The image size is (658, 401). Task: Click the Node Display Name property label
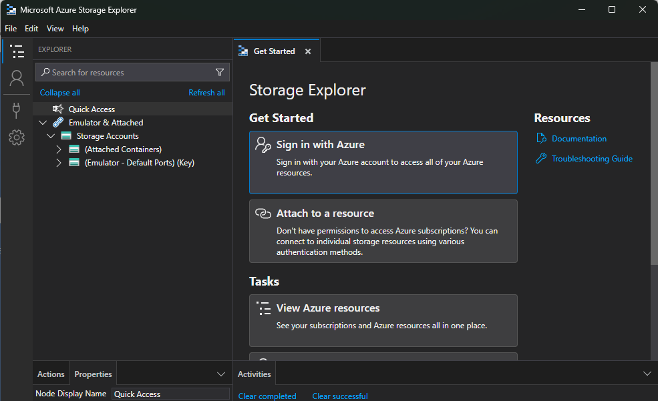tap(71, 394)
